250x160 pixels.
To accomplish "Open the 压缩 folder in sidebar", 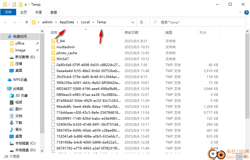I will (x=18, y=64).
